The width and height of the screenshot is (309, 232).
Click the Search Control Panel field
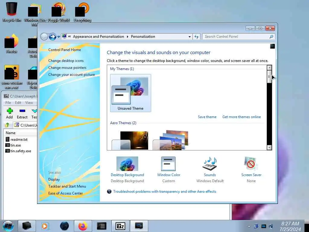click(x=237, y=37)
